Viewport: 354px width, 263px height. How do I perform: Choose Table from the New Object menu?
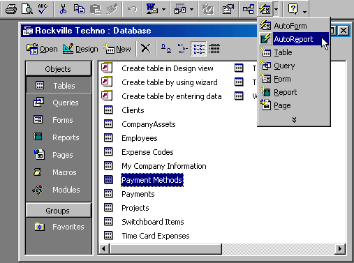tap(294, 52)
